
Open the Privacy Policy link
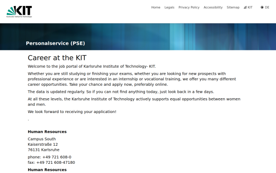[189, 7]
